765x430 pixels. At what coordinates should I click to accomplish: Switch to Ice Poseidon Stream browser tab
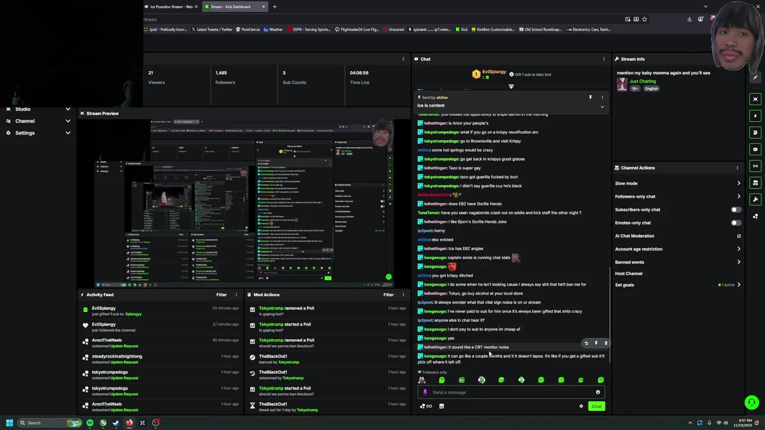(x=172, y=7)
